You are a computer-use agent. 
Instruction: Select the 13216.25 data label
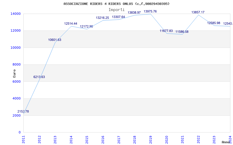[x=103, y=18]
